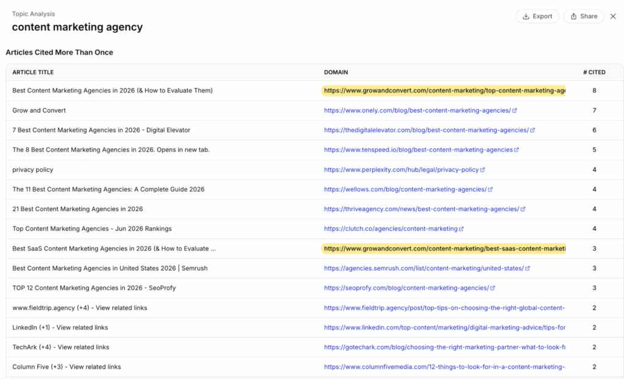The width and height of the screenshot is (624, 379).
Task: Click 'LinkedIn (+1) - View related links'
Action: tap(60, 327)
